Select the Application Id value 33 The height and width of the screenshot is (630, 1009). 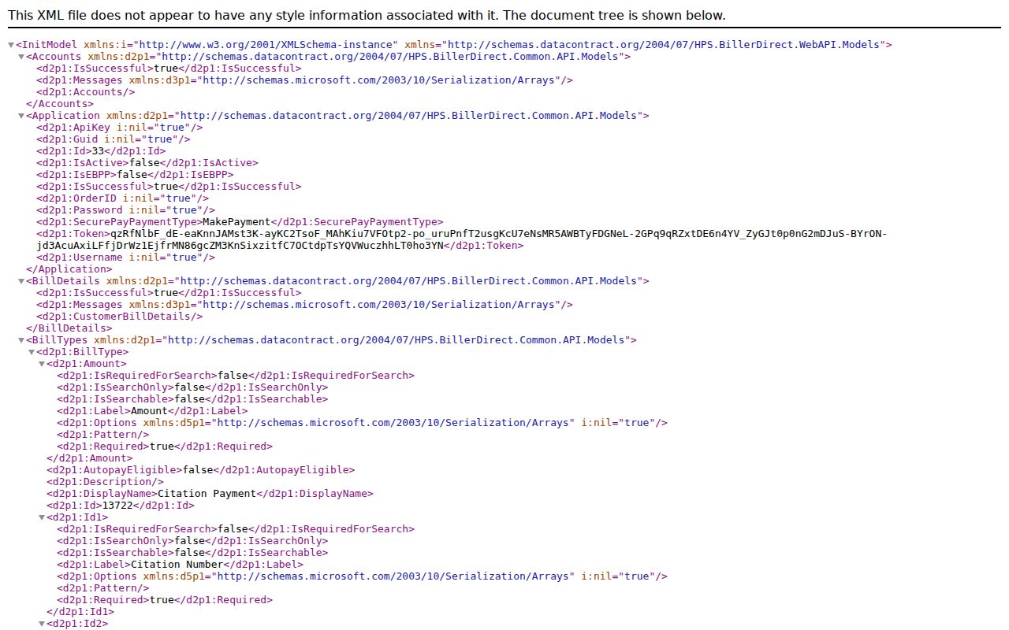(99, 151)
